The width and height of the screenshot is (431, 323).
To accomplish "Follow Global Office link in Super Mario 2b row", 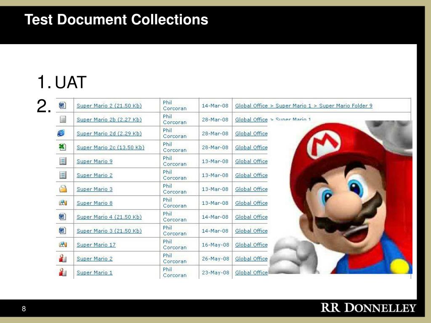I will pyautogui.click(x=251, y=119).
